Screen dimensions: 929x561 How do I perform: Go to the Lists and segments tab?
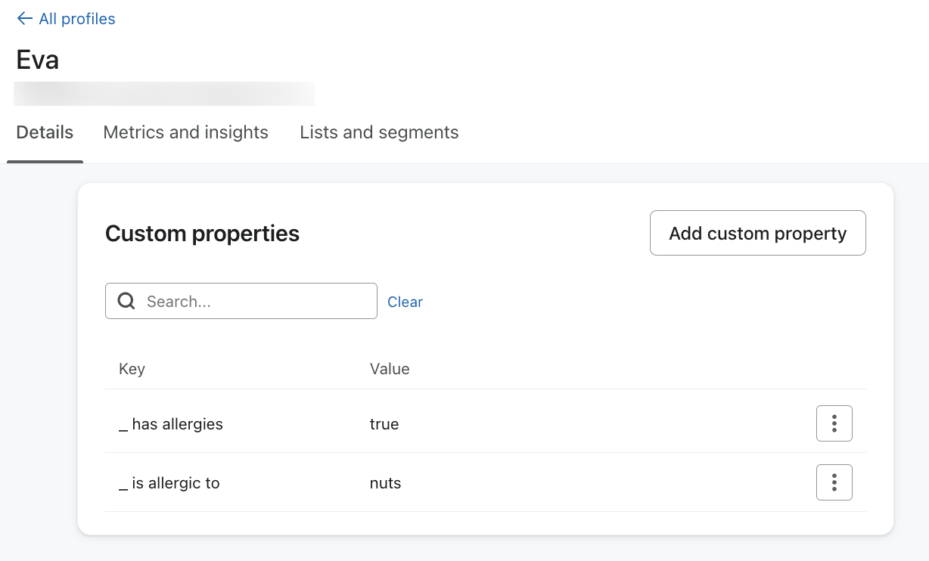(379, 133)
